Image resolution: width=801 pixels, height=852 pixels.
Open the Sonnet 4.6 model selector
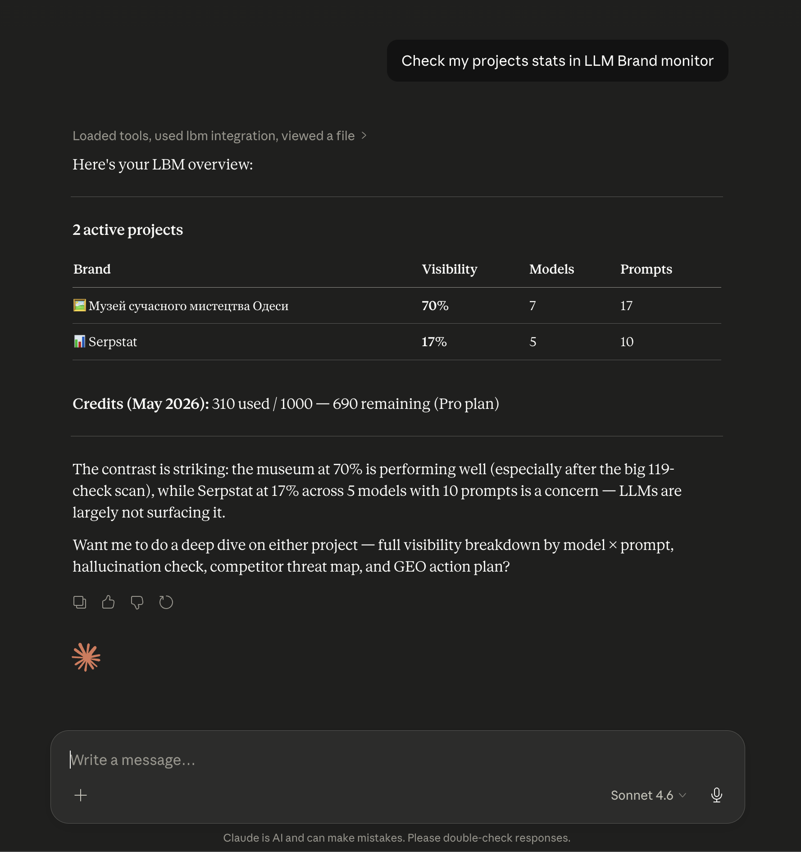[x=648, y=795]
